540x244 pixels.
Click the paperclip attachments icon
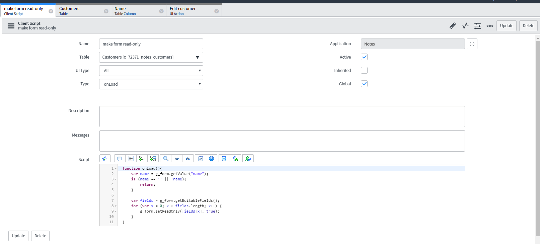point(453,26)
